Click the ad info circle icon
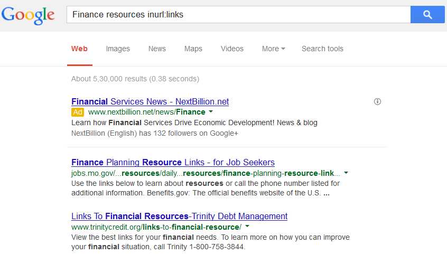Screen dimensions: 447x254 point(377,101)
